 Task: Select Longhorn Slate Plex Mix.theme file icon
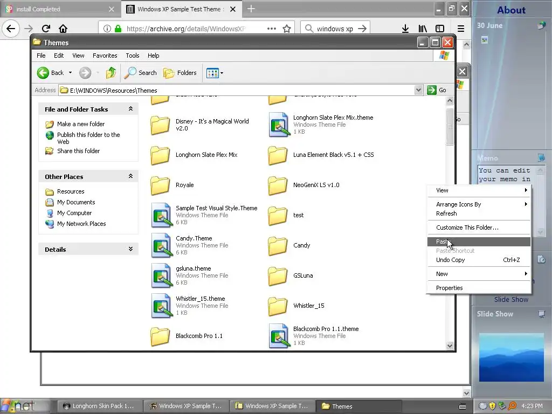point(279,125)
